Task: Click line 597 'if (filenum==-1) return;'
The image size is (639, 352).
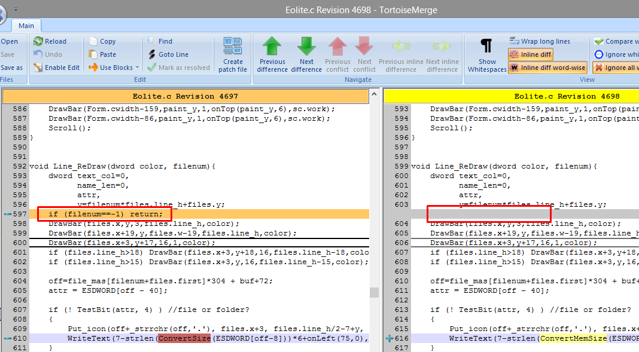Action: (105, 214)
